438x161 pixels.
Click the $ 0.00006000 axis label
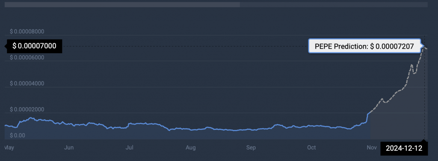point(27,57)
